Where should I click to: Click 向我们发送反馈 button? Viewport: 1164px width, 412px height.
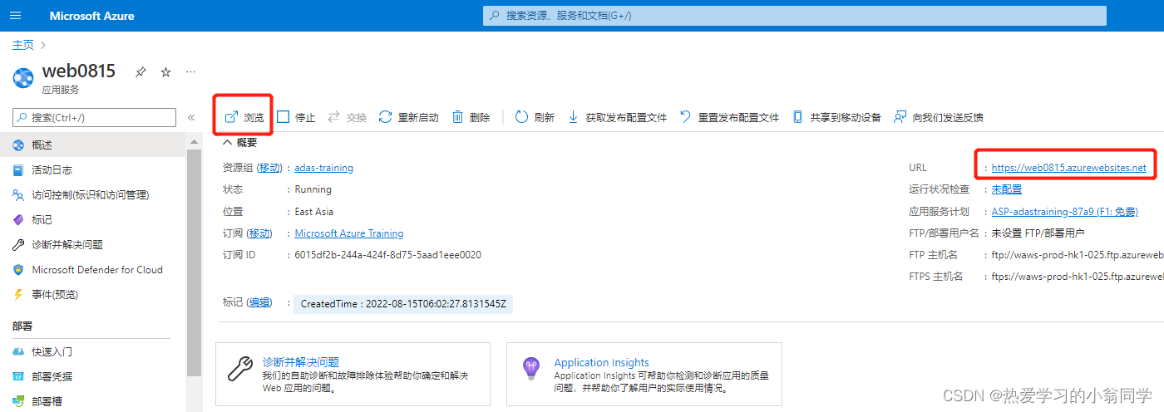tap(938, 117)
